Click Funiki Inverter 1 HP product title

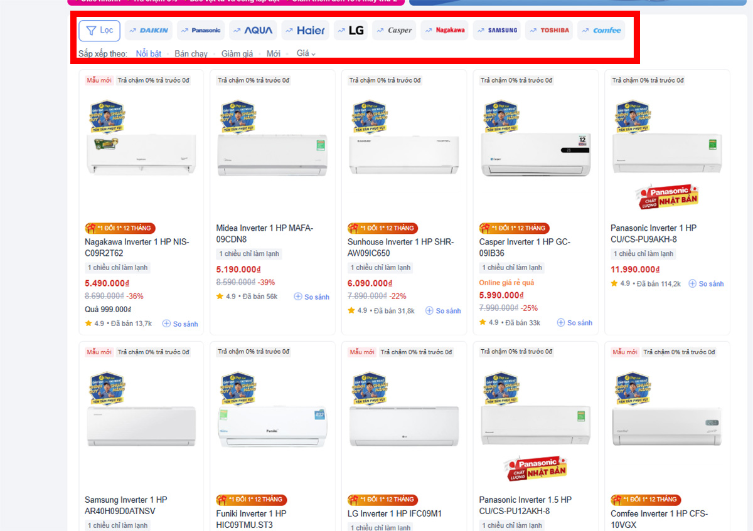(x=252, y=519)
